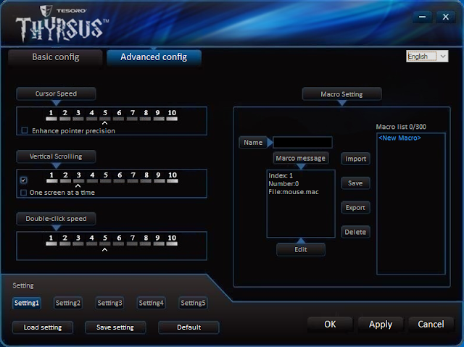Screen dimensions: 464x347
Task: Cancel the configuration changes
Action: point(431,325)
